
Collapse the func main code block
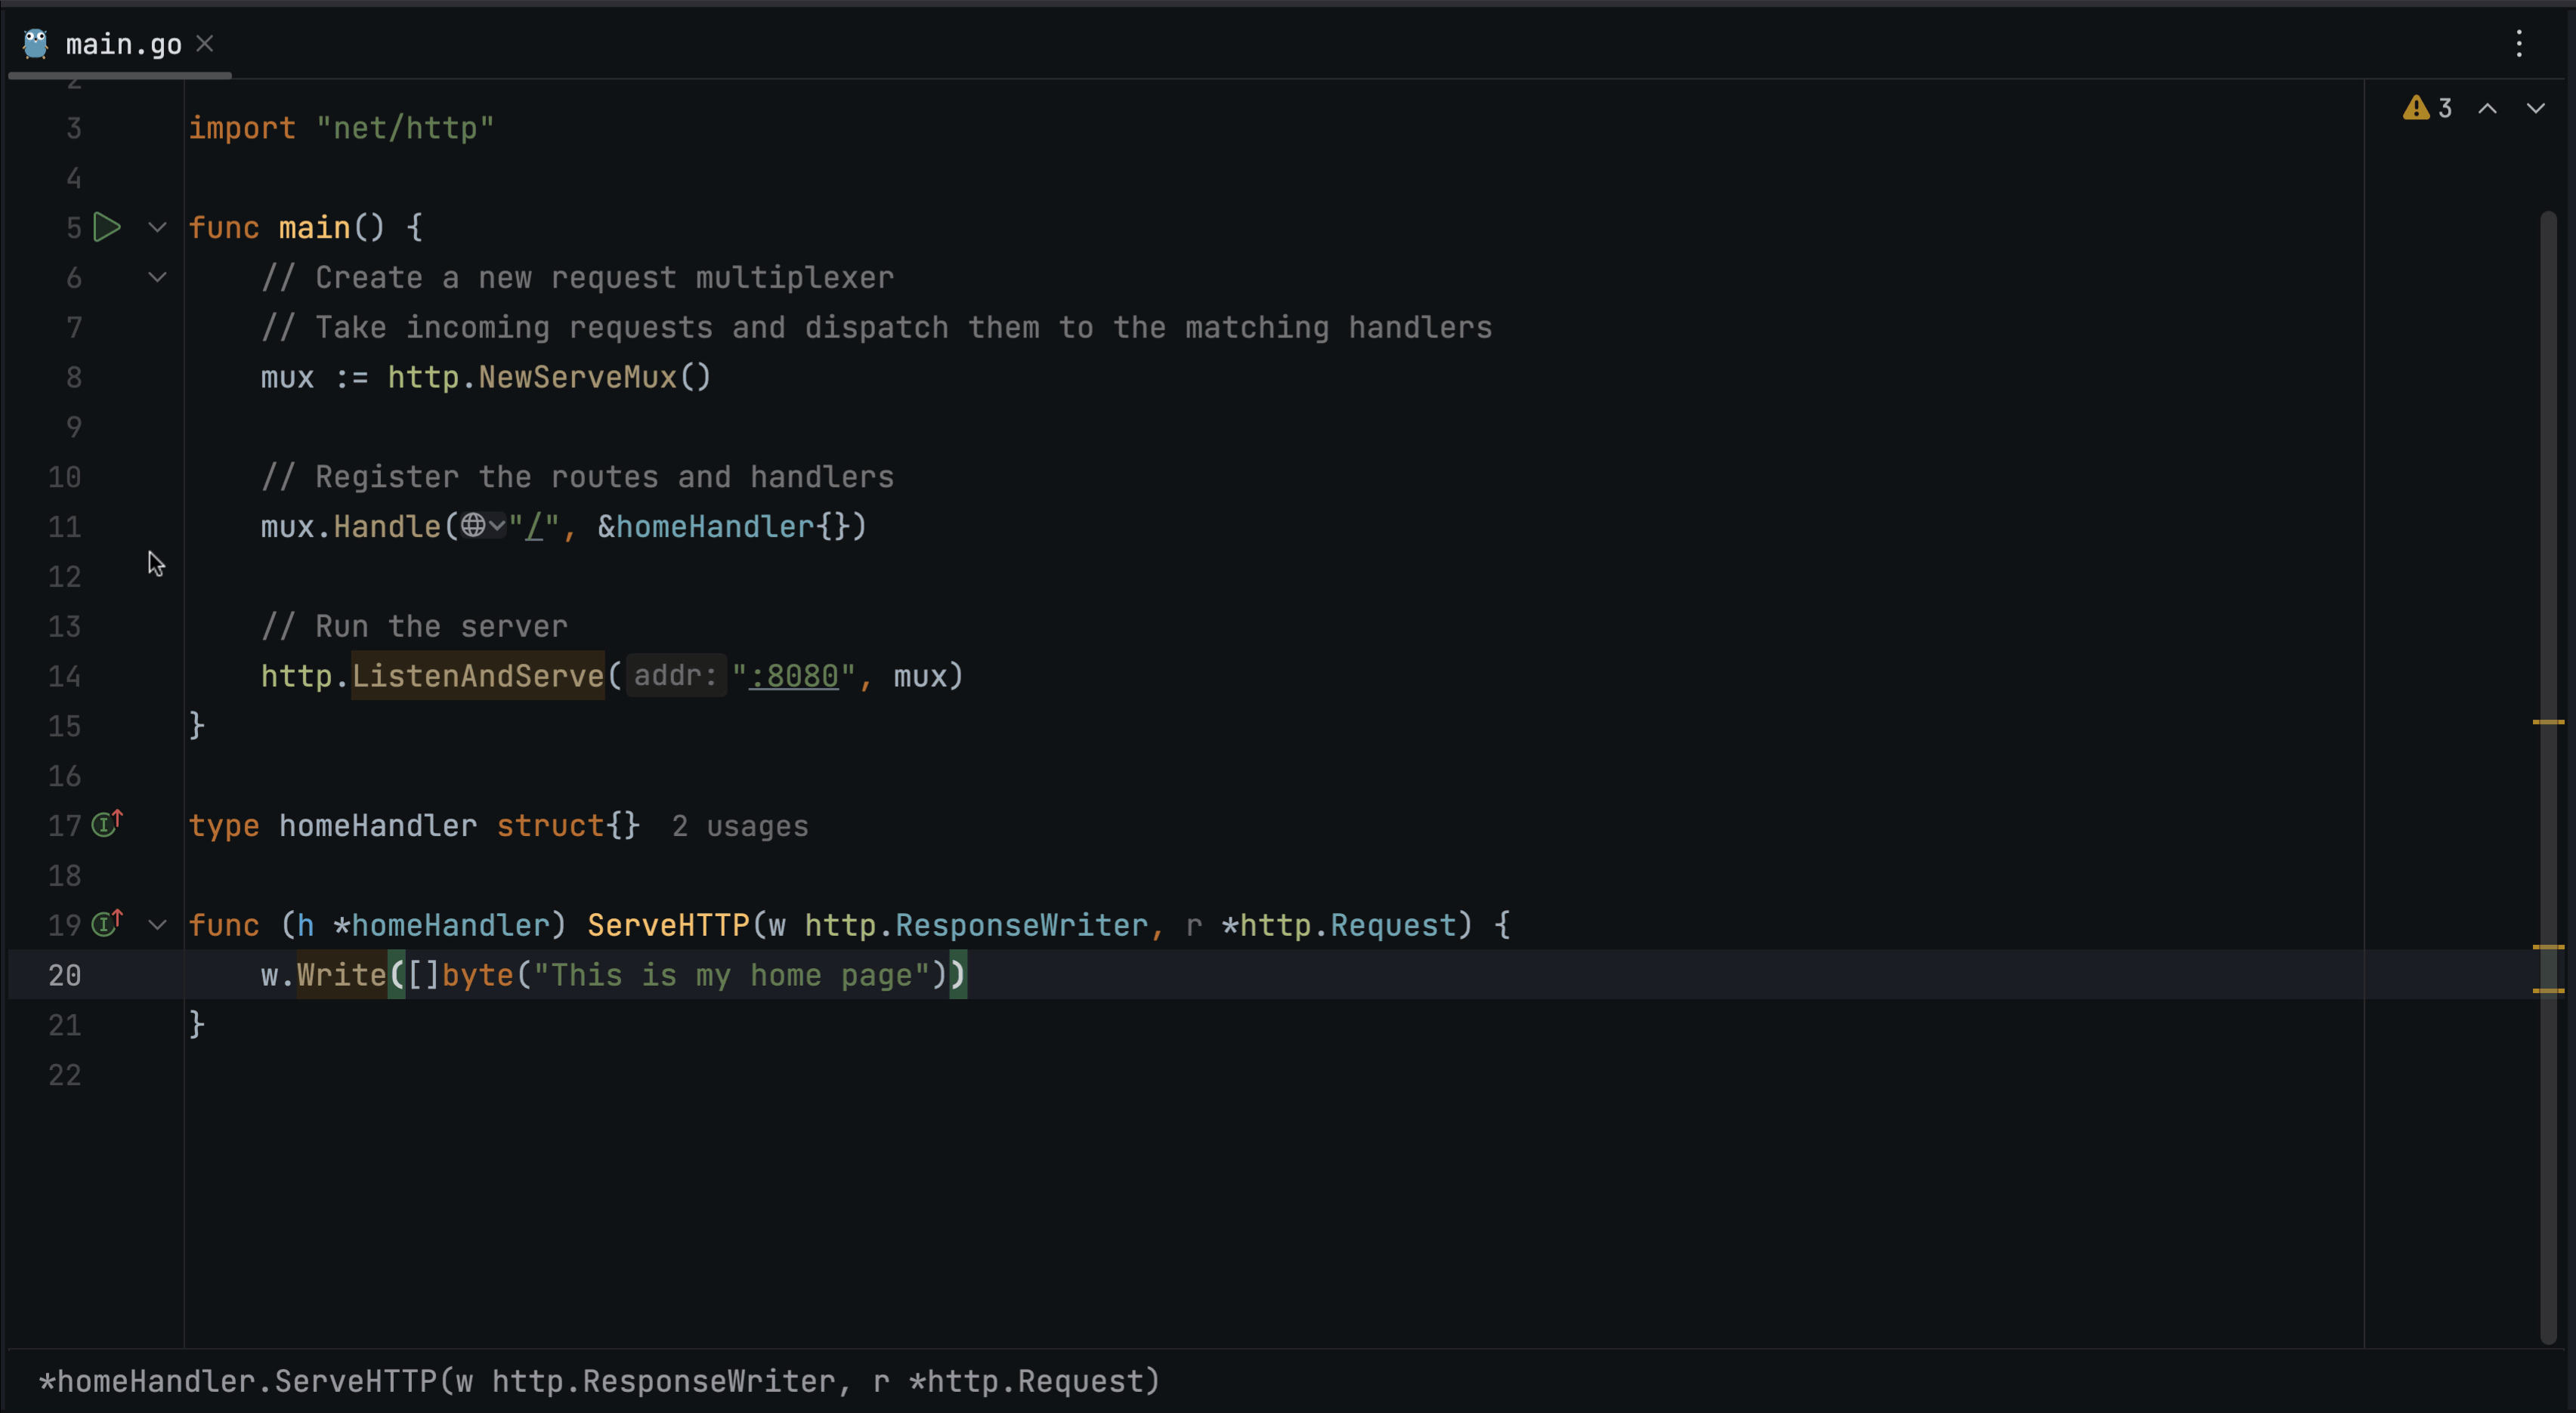157,227
